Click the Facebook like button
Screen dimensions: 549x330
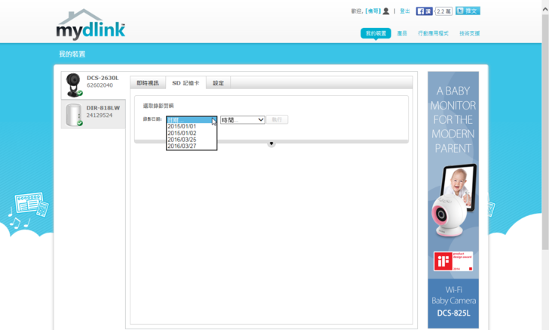(424, 11)
